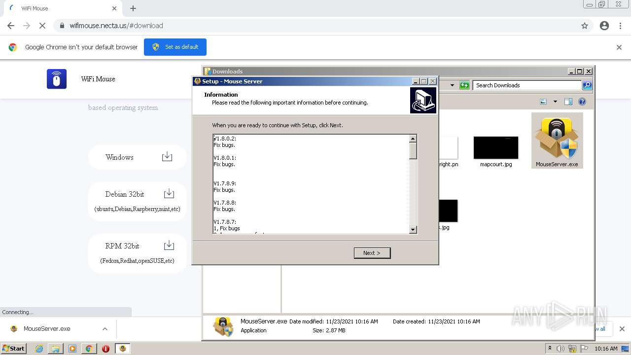Open Windows Explorer from taskbar
The image size is (631, 355).
pyautogui.click(x=56, y=349)
